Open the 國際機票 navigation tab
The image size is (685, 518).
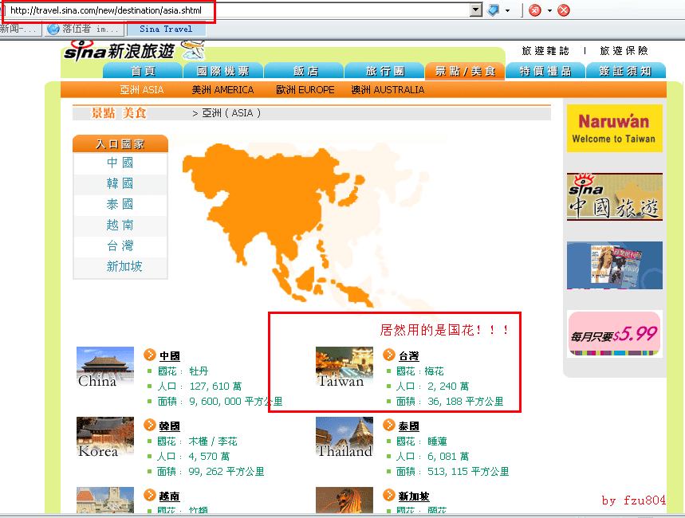coord(223,71)
